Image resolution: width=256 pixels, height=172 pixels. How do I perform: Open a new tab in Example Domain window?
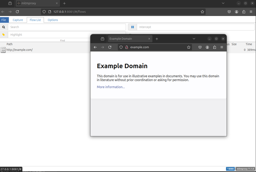click(157, 39)
